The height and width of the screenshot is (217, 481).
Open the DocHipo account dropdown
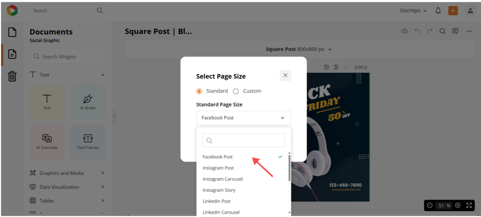pyautogui.click(x=413, y=11)
